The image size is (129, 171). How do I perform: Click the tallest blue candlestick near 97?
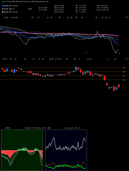(x=76, y=69)
